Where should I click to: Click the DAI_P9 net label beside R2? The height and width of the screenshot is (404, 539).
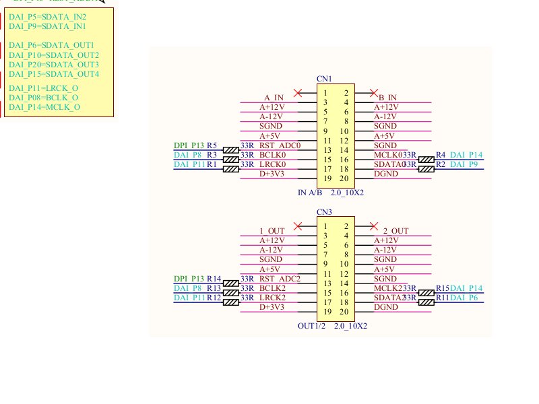click(x=464, y=164)
